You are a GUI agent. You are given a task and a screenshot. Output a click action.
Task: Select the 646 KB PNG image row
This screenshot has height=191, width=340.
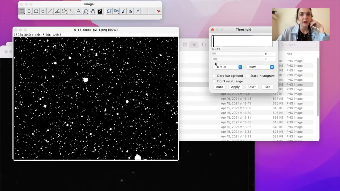coord(246,108)
